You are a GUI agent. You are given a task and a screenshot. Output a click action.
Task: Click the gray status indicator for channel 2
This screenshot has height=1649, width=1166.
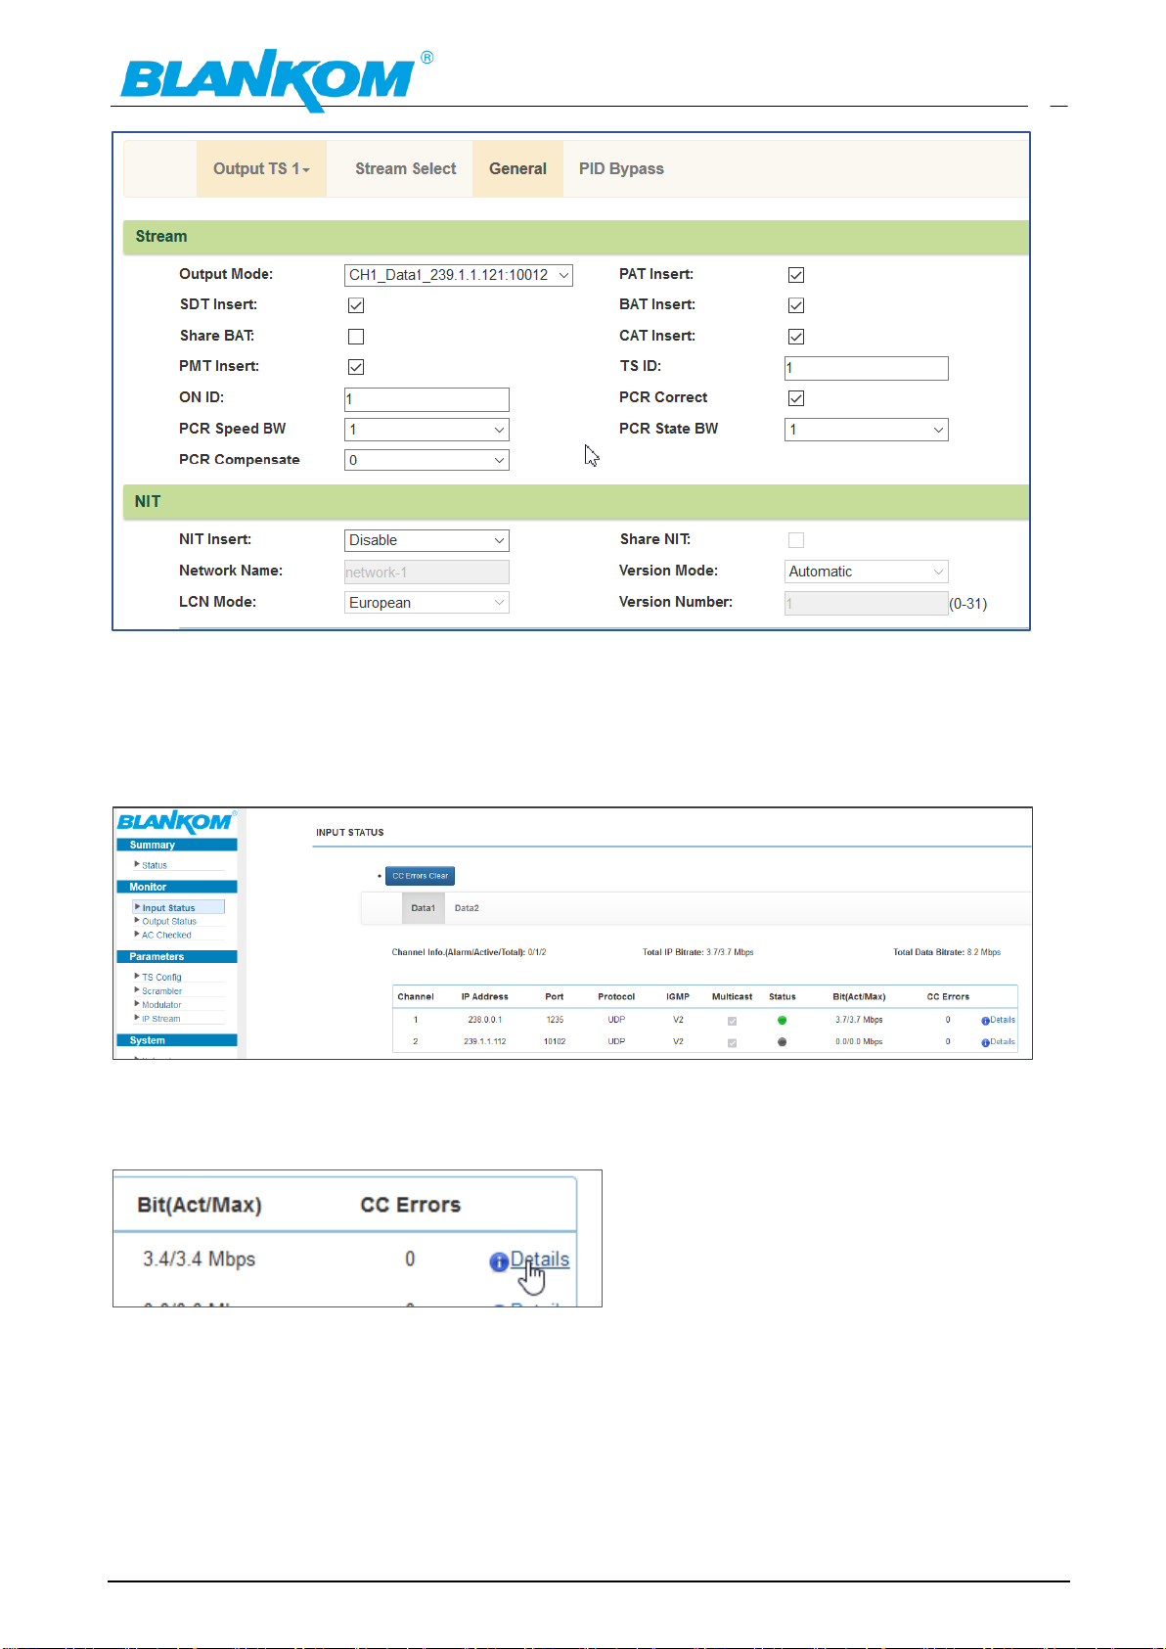782,1042
